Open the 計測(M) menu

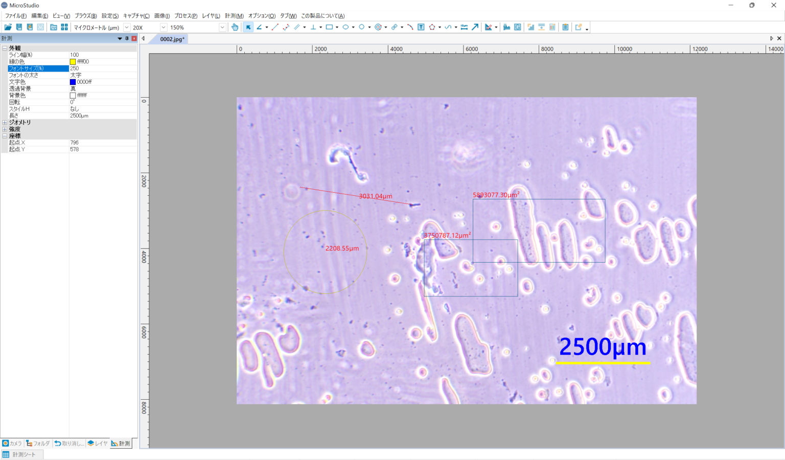click(x=234, y=16)
